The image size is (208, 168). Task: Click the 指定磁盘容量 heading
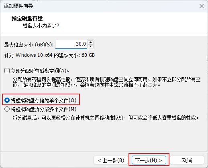(x=27, y=18)
